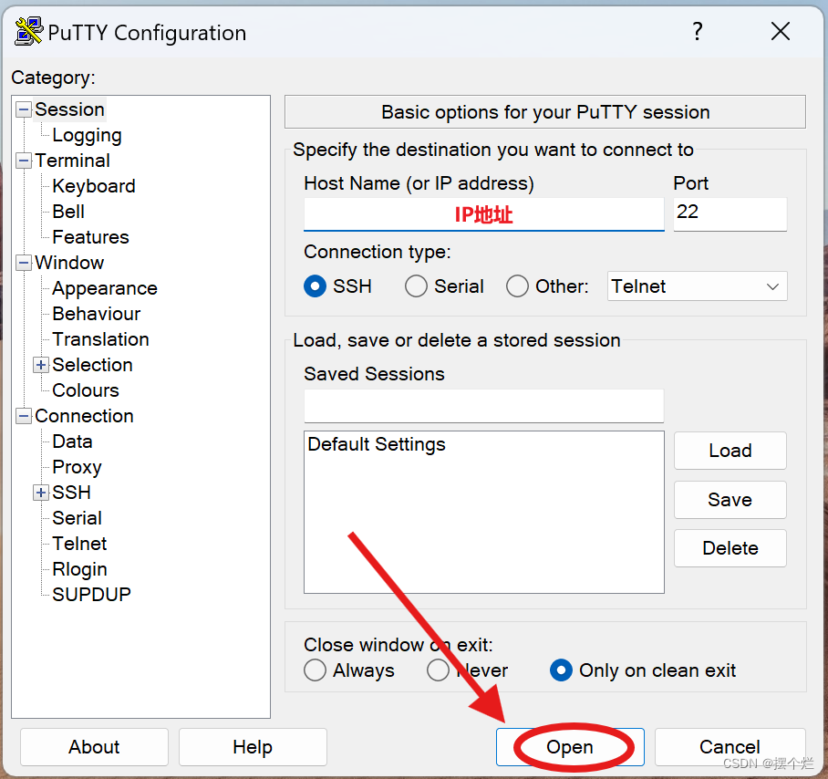Click the Save session button
The width and height of the screenshot is (828, 779).
[x=730, y=500]
